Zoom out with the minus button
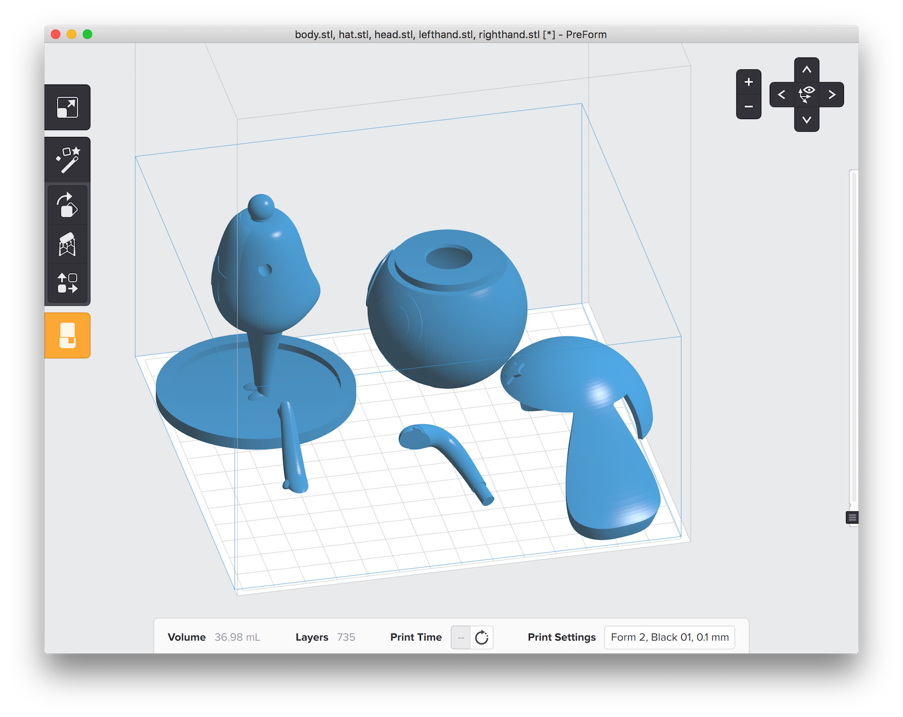 click(748, 107)
